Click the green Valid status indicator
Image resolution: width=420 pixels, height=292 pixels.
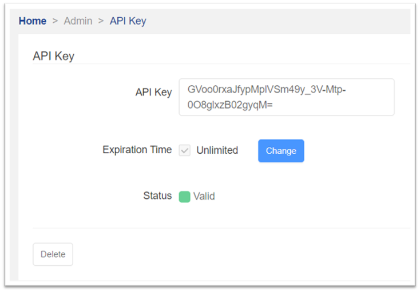click(184, 197)
